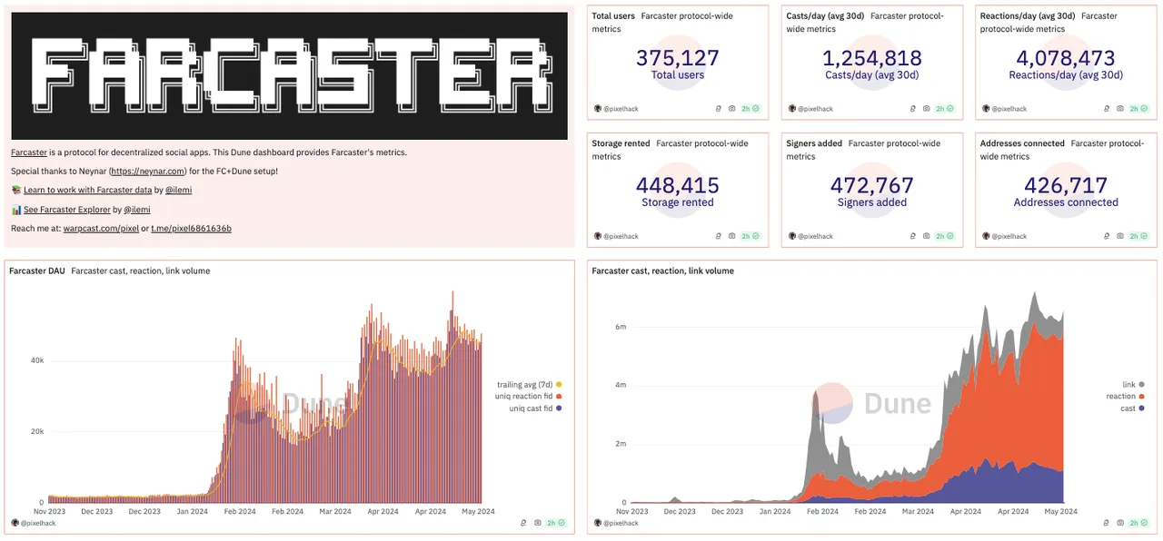This screenshot has width=1163, height=541.
Task: Click the link icon on Signers added card
Action: pyautogui.click(x=913, y=236)
